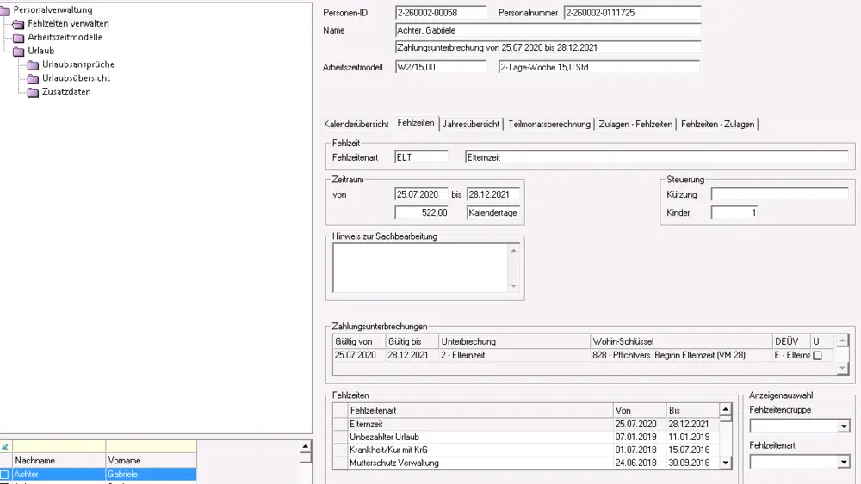This screenshot has height=484, width=861.
Task: Click the Kürzung input field
Action: click(778, 194)
